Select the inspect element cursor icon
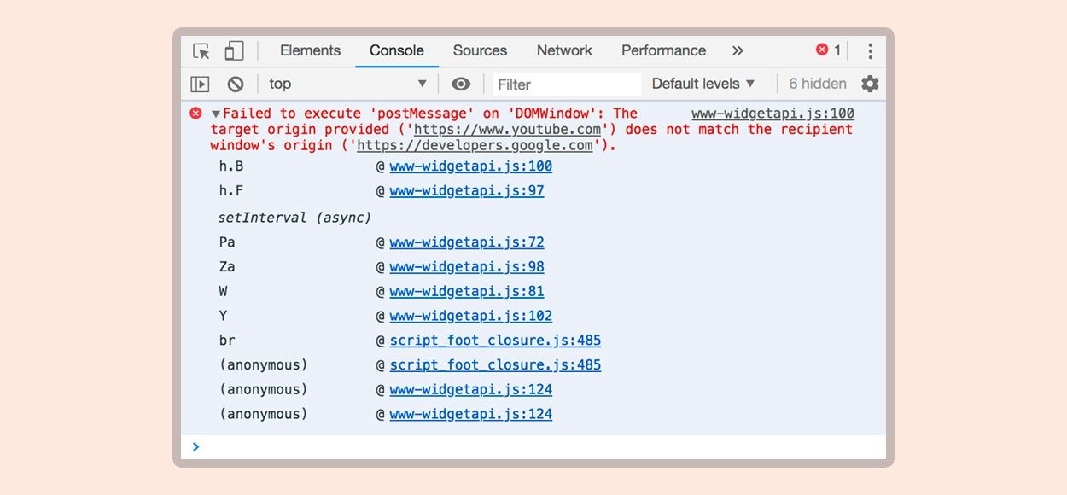The height and width of the screenshot is (495, 1067). [x=201, y=51]
